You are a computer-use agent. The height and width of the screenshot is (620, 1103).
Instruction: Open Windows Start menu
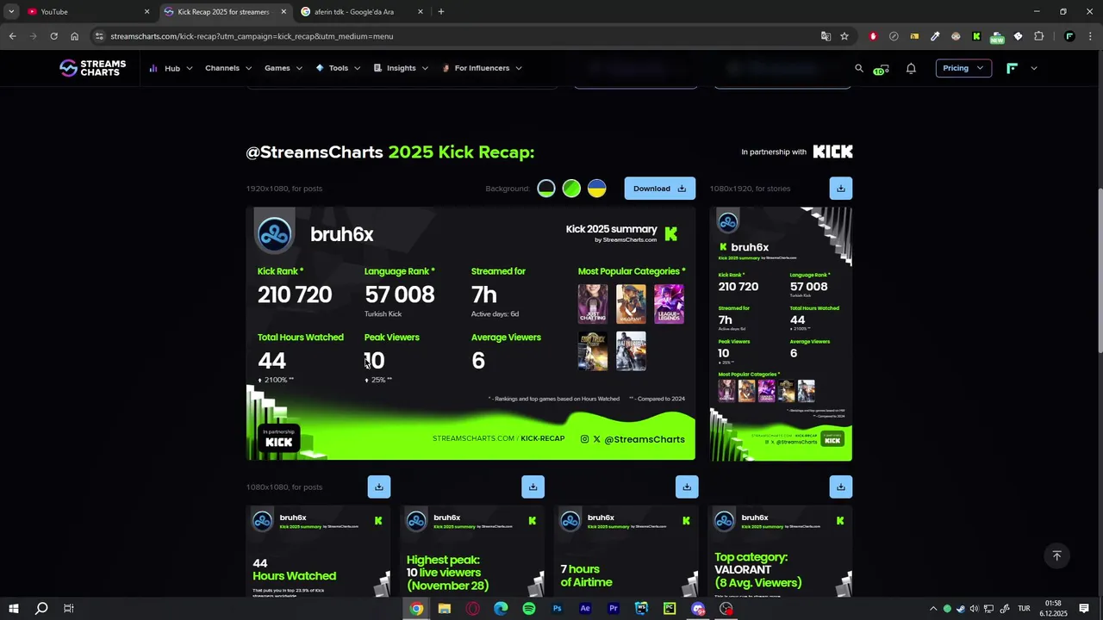pos(13,609)
